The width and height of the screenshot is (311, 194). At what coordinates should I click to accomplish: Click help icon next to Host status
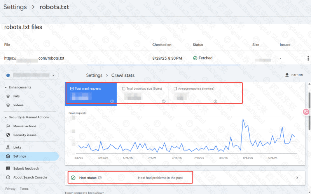[100, 178]
